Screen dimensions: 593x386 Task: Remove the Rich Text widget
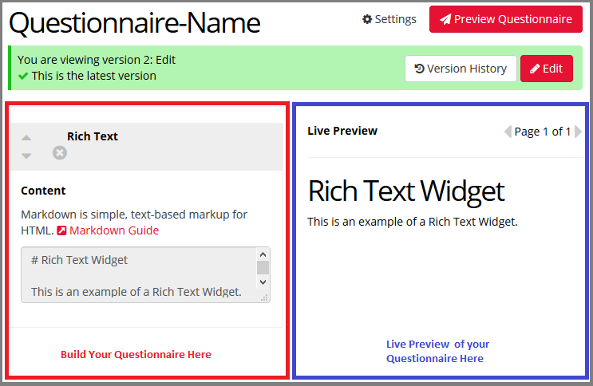pos(60,152)
